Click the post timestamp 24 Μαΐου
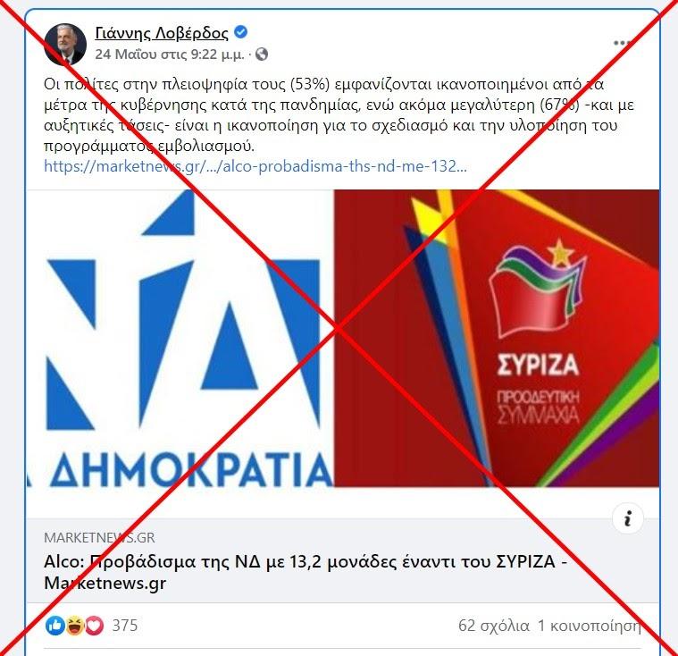Image resolution: width=678 pixels, height=656 pixels. point(170,55)
